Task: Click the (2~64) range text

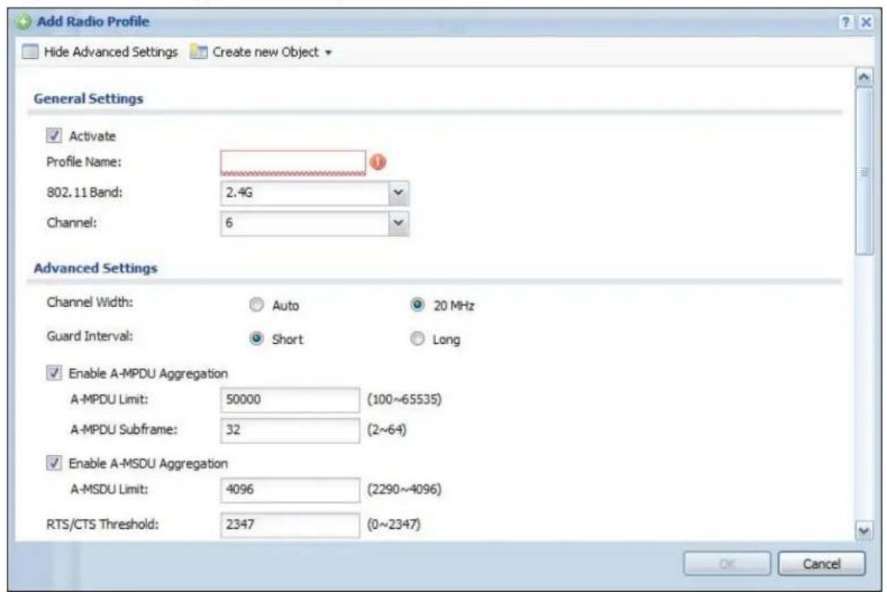Action: (386, 430)
